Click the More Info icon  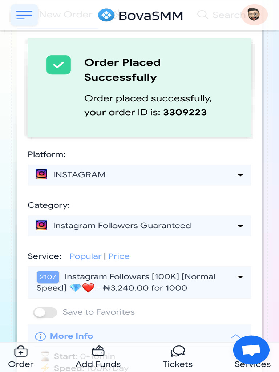40,336
